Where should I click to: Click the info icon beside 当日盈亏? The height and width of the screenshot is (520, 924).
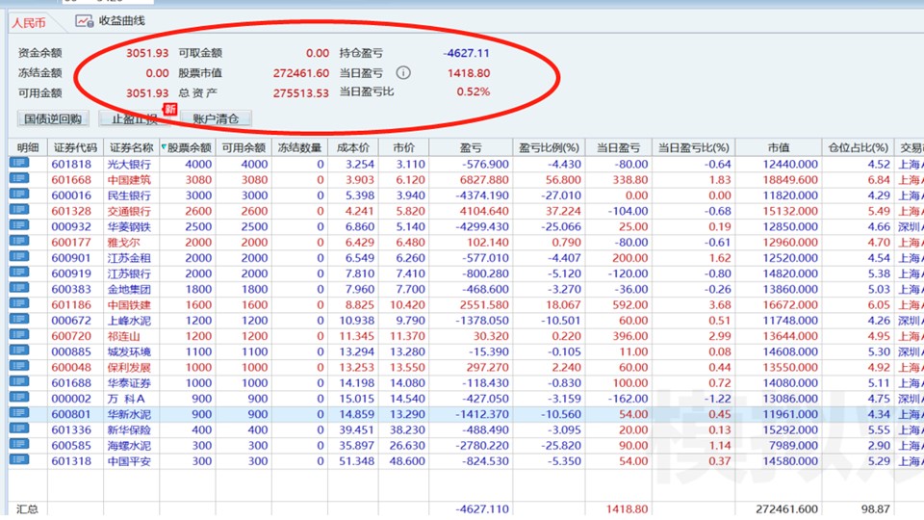(403, 73)
